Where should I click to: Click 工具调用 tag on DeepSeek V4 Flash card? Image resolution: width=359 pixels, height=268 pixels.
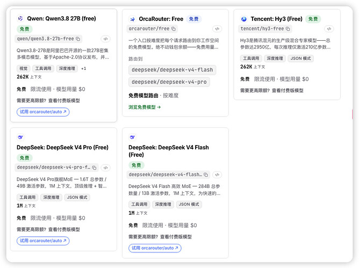coord(139,205)
